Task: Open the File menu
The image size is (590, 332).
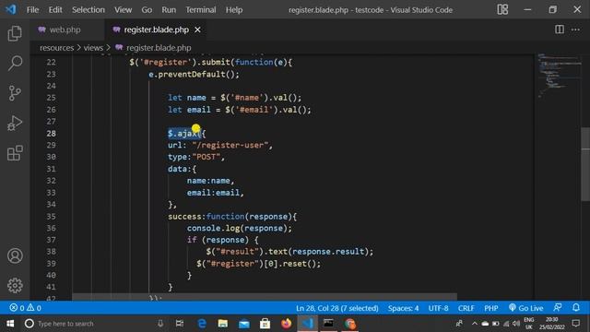Action: pyautogui.click(x=32, y=10)
